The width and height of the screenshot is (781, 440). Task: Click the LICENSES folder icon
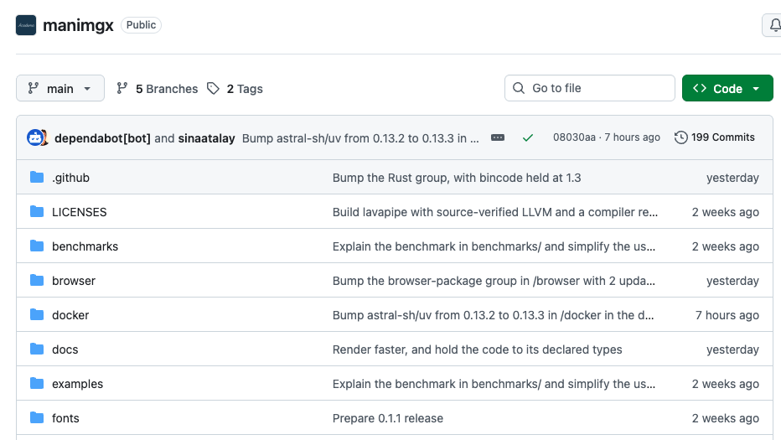[x=36, y=212]
